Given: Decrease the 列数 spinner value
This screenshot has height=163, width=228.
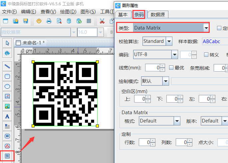Looking at the screenshot, I should coord(190,144).
